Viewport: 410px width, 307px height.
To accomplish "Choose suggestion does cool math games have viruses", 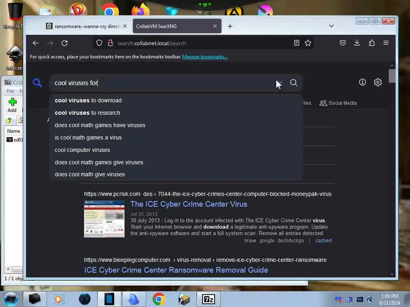I will click(176, 125).
